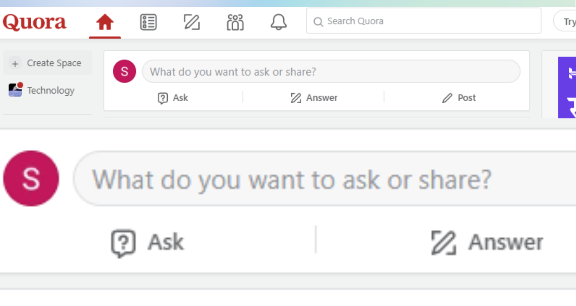Click the plus icon next to Create Space

(x=15, y=63)
